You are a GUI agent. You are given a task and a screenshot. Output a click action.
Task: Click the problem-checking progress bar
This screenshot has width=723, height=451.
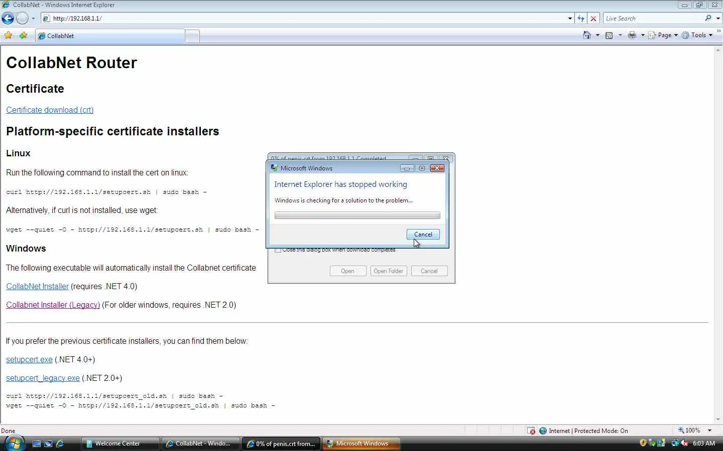357,215
